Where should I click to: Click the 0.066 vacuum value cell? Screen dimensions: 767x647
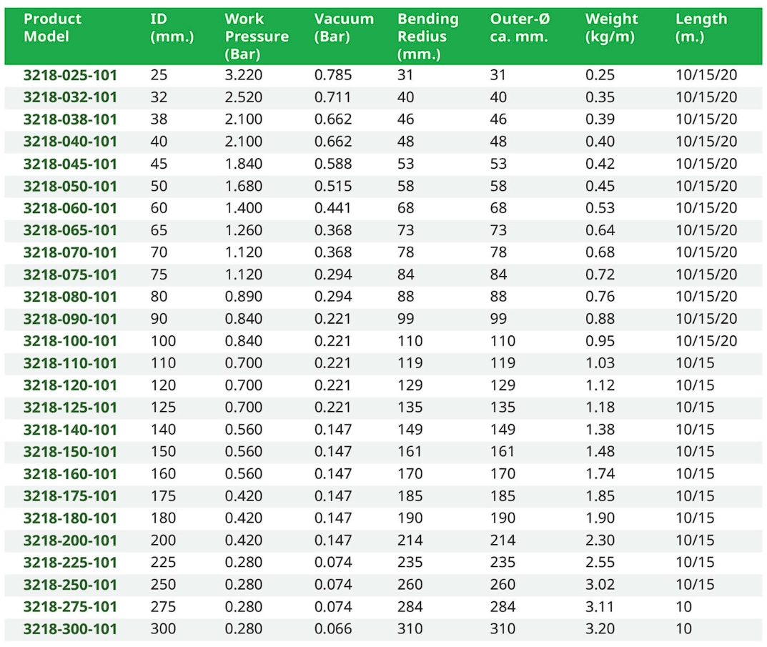333,629
